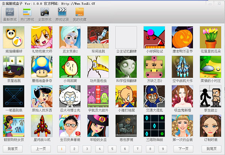This screenshot has width=225, height=155.
Task: Open the 三塔防御战 grid game
Action: pos(154,126)
